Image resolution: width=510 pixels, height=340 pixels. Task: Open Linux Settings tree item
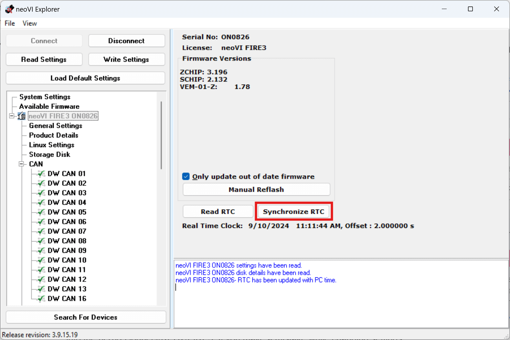tap(52, 145)
